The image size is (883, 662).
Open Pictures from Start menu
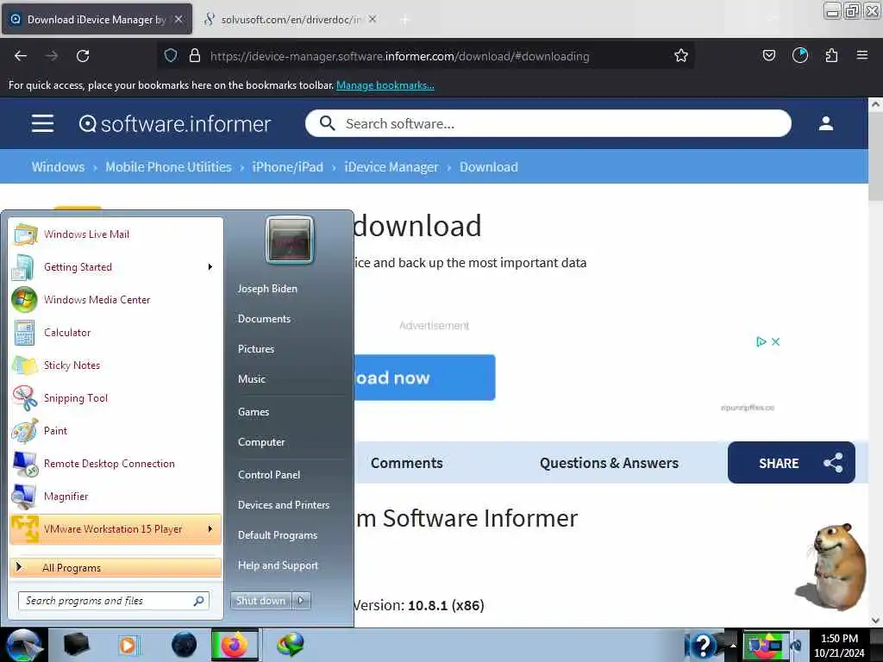point(256,349)
